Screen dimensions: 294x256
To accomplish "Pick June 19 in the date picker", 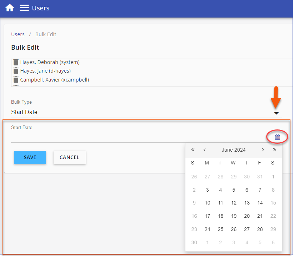I will (234, 216).
